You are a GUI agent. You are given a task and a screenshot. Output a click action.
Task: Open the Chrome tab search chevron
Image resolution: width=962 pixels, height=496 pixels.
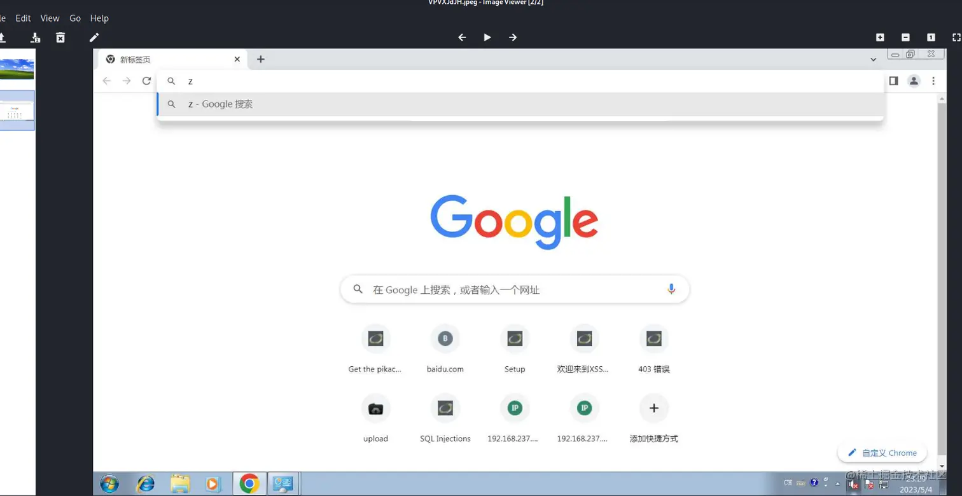(x=874, y=59)
